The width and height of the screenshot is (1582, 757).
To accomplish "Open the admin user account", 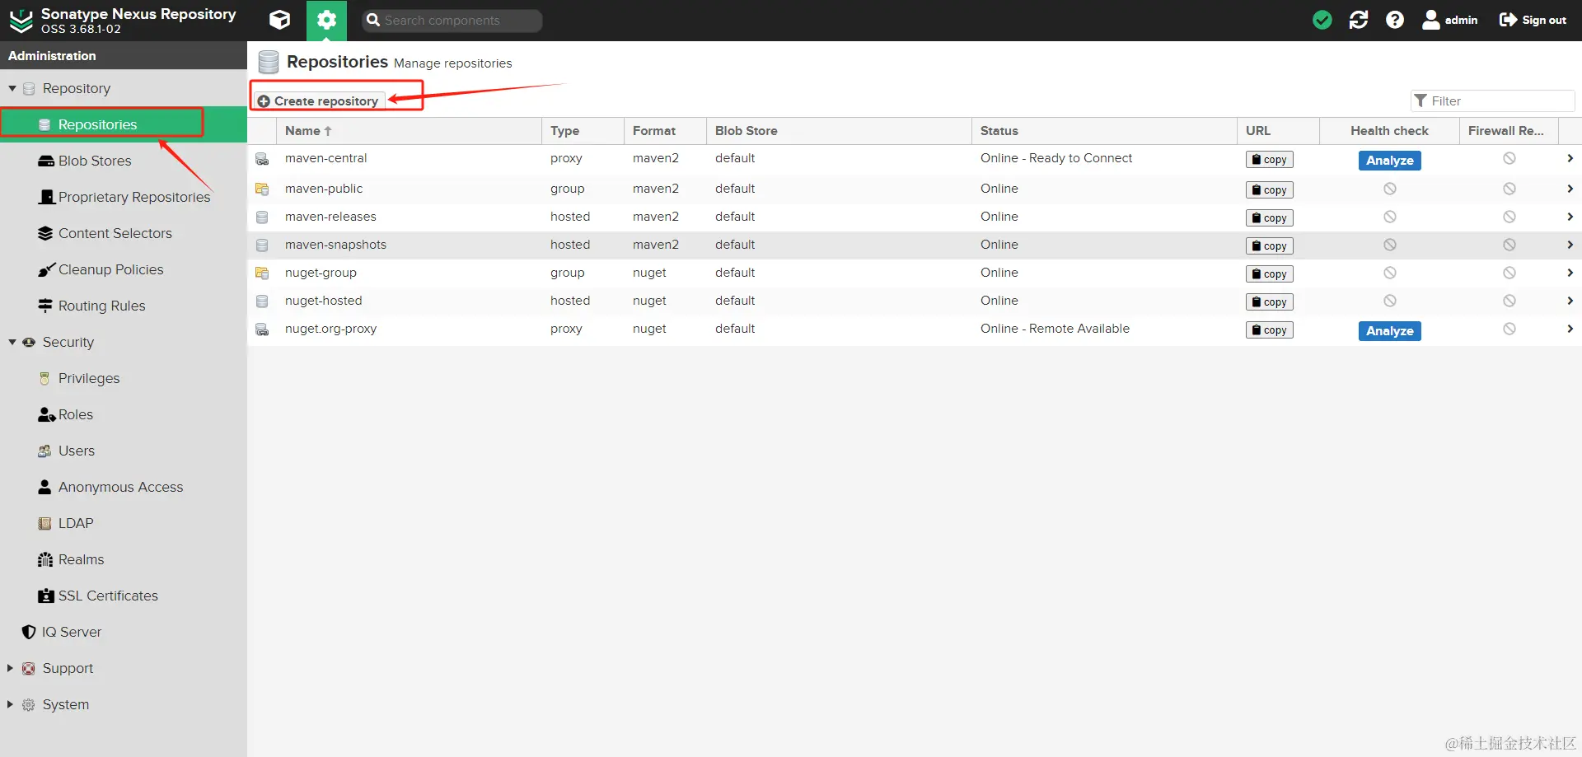I will point(1450,20).
